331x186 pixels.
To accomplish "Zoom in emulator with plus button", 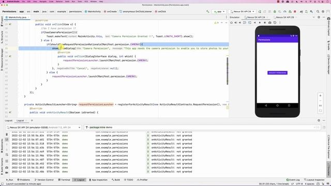I will tap(320, 96).
